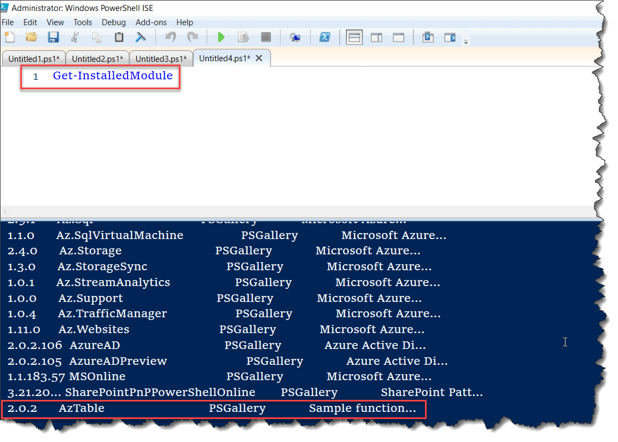Undo last edit
Viewport: 618px width, 442px height.
click(171, 37)
